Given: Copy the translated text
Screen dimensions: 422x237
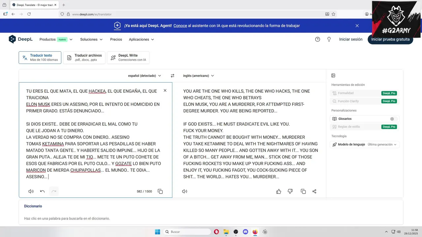Looking at the screenshot, I should click(x=303, y=191).
